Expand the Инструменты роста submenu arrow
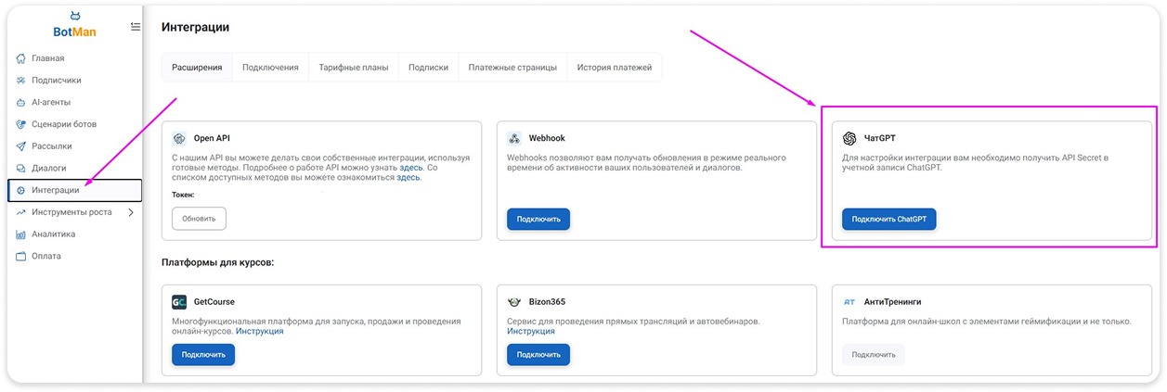Screen dimensions: 1167x392 pyautogui.click(x=130, y=212)
